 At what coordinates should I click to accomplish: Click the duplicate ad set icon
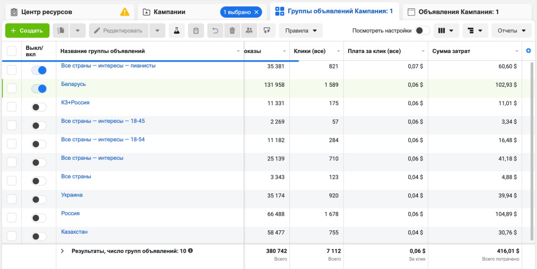61,31
